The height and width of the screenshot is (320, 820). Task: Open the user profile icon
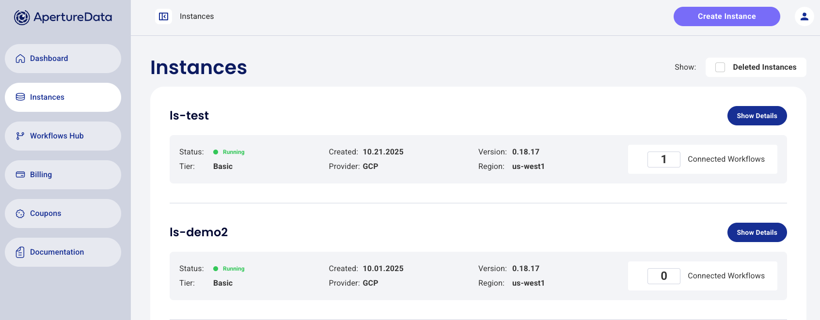tap(804, 16)
